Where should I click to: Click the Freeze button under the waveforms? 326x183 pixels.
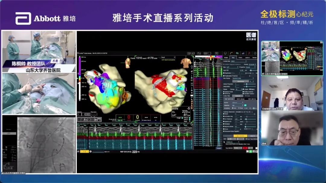coord(219,148)
